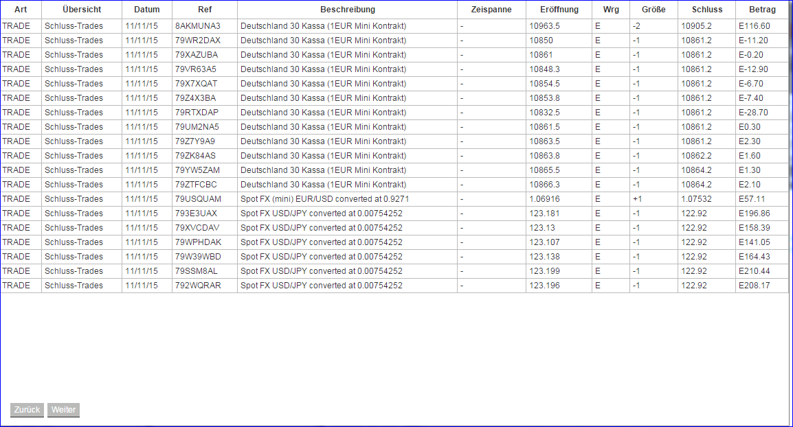This screenshot has height=427, width=793.
Task: Click the Größe value +1 for EUR/USD
Action: coord(637,198)
